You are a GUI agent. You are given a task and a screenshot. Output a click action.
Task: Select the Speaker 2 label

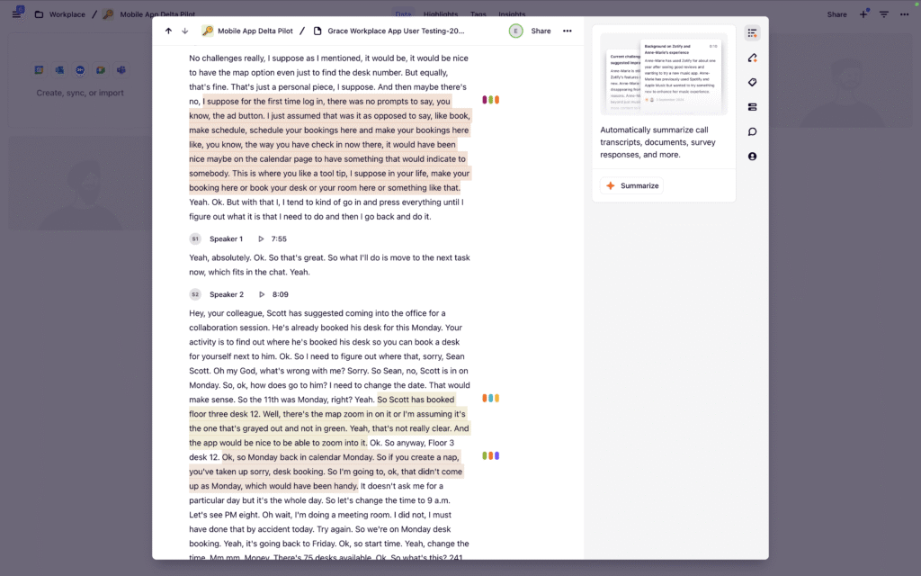226,294
